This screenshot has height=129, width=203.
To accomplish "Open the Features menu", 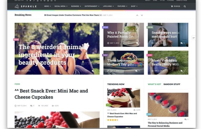I will [122, 6].
